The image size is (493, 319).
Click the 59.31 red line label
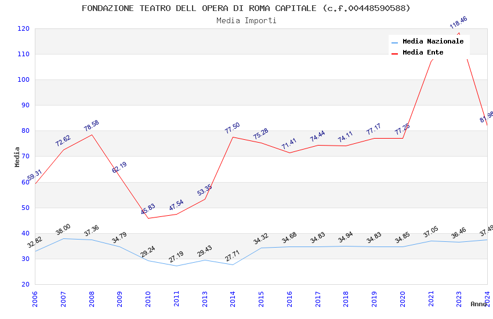35,175
